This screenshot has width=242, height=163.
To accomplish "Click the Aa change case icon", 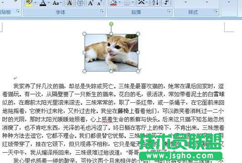I will tap(55, 3).
